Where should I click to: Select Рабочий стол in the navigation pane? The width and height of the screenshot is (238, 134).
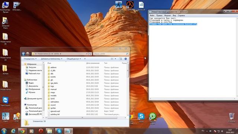click(34, 74)
